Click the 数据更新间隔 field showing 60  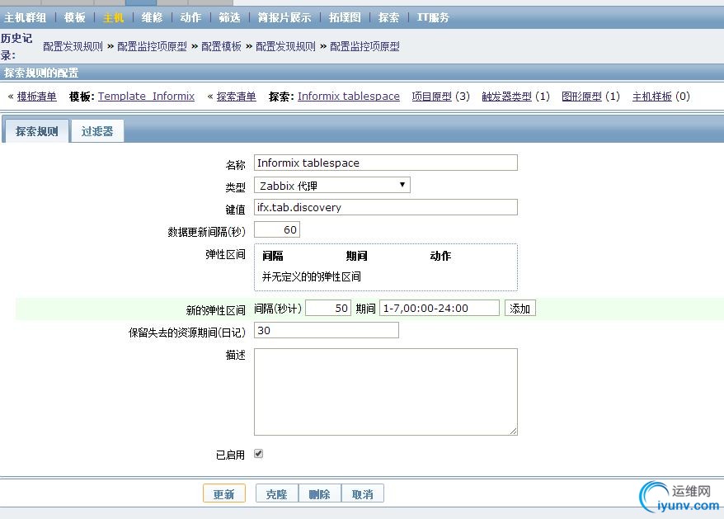coord(277,229)
